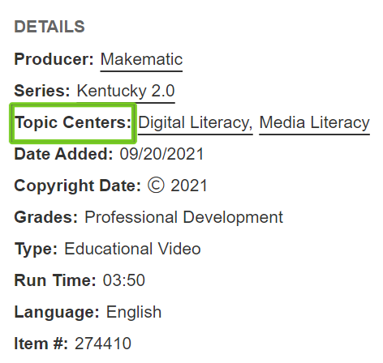Click the date added value 09/20/2021
The image size is (383, 363).
click(x=161, y=154)
